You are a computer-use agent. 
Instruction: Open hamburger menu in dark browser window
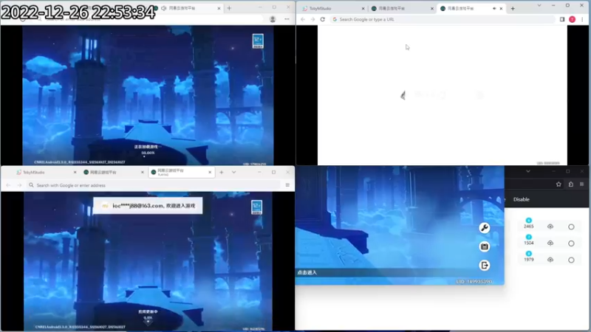[x=582, y=184]
